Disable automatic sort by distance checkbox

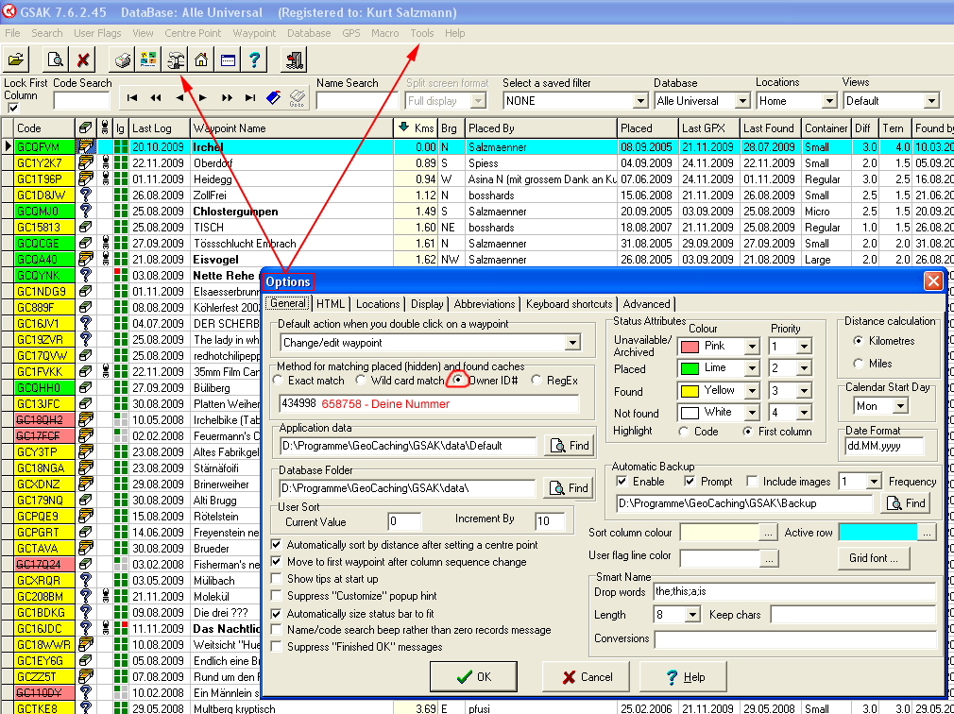pos(276,544)
